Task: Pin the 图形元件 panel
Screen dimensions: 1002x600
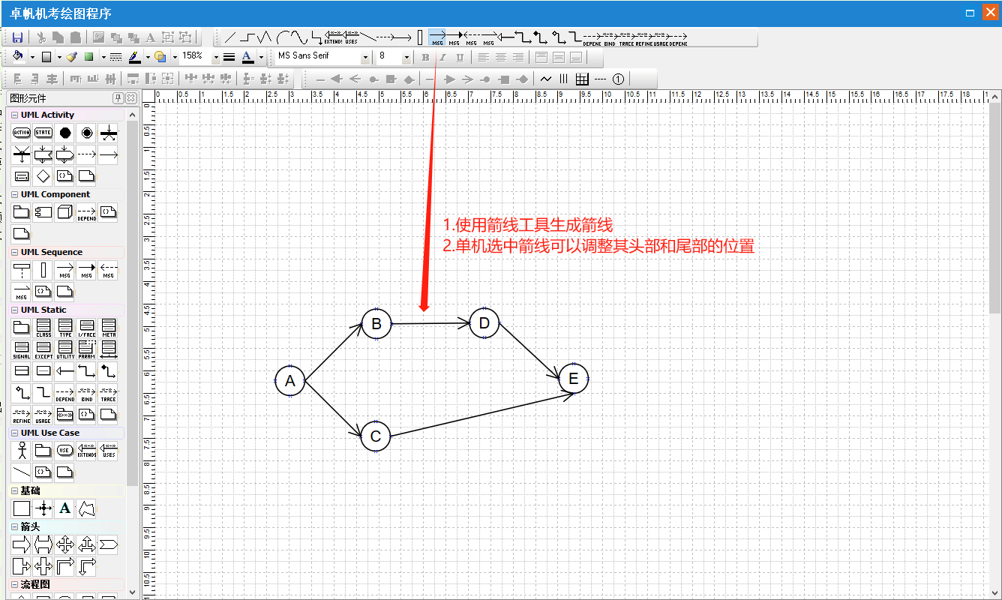Action: pos(118,98)
